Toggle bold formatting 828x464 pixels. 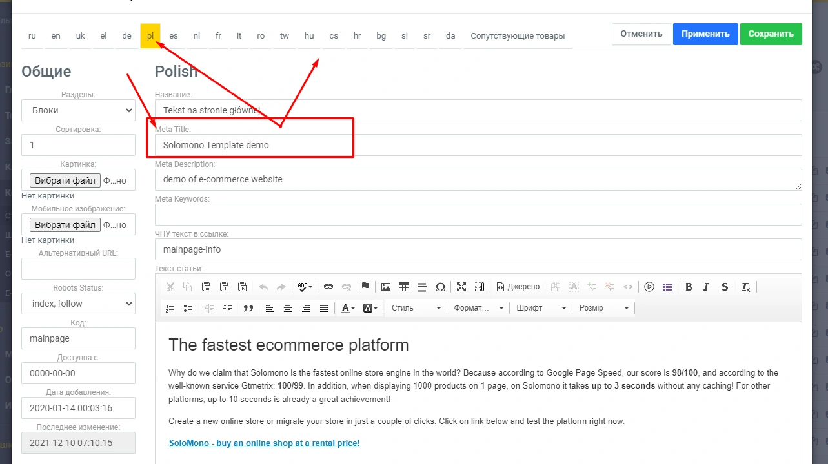tap(689, 287)
